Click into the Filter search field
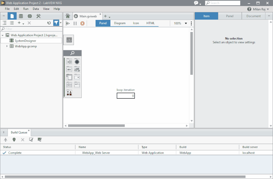The height and width of the screenshot is (179, 273). 31,29
